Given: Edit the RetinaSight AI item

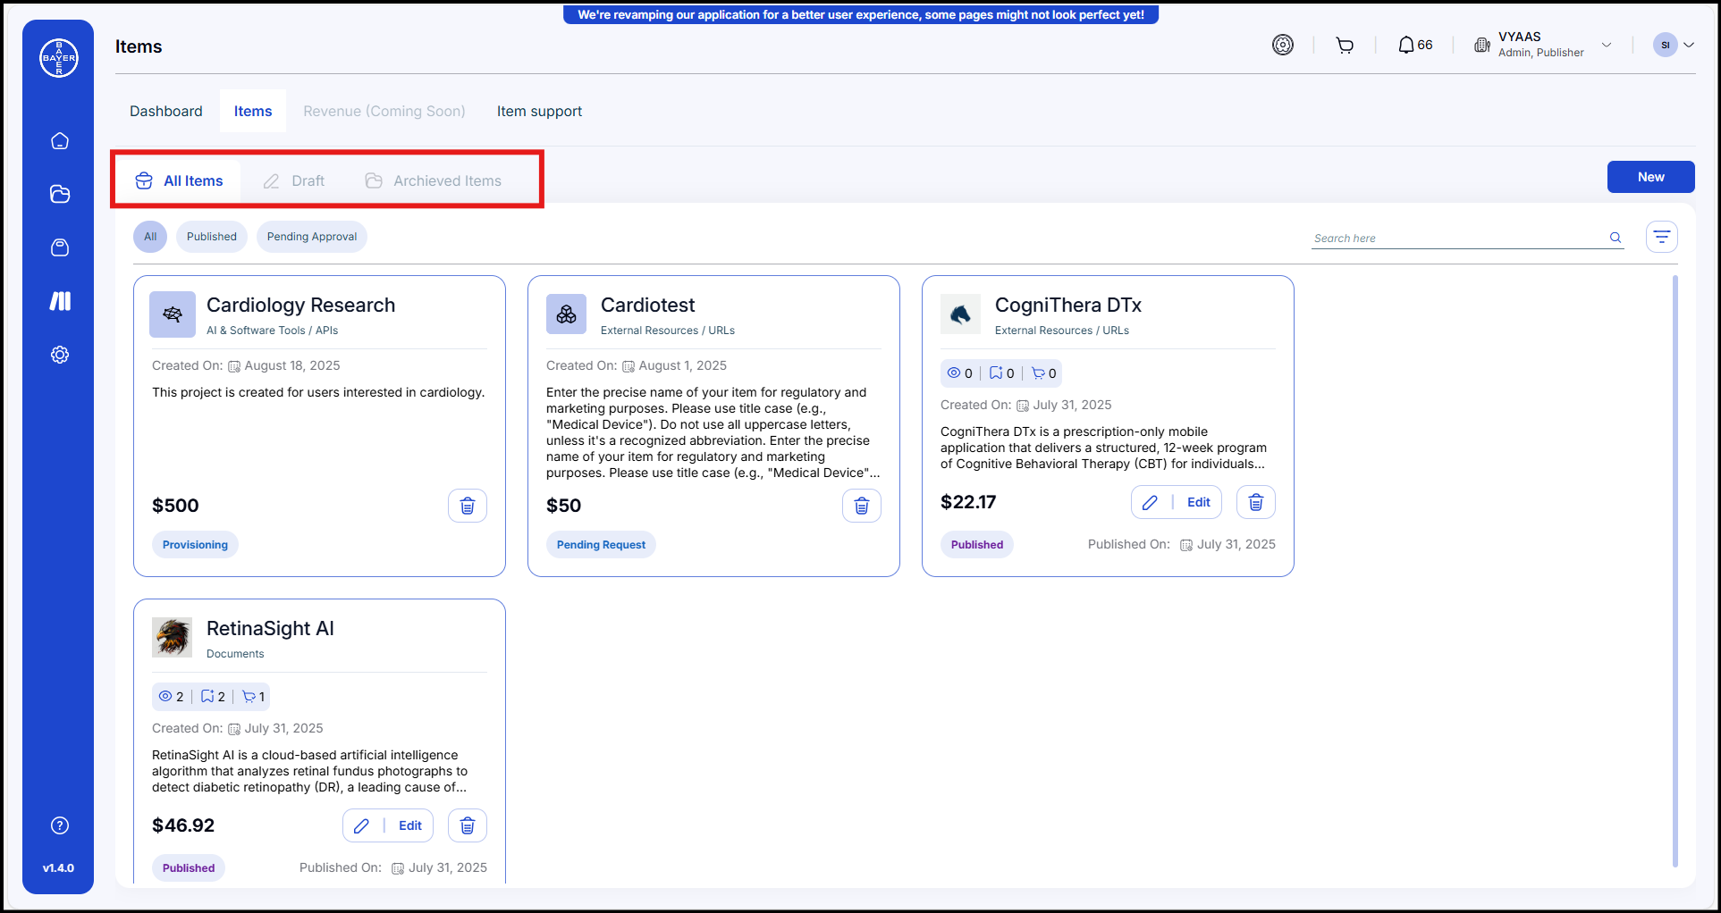Looking at the screenshot, I should [388, 825].
